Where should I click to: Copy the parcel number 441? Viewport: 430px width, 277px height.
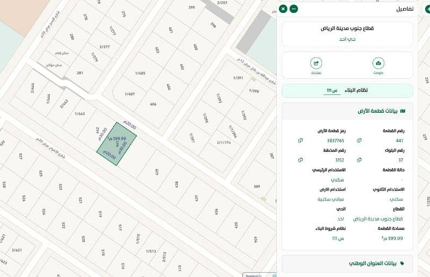tap(359, 141)
